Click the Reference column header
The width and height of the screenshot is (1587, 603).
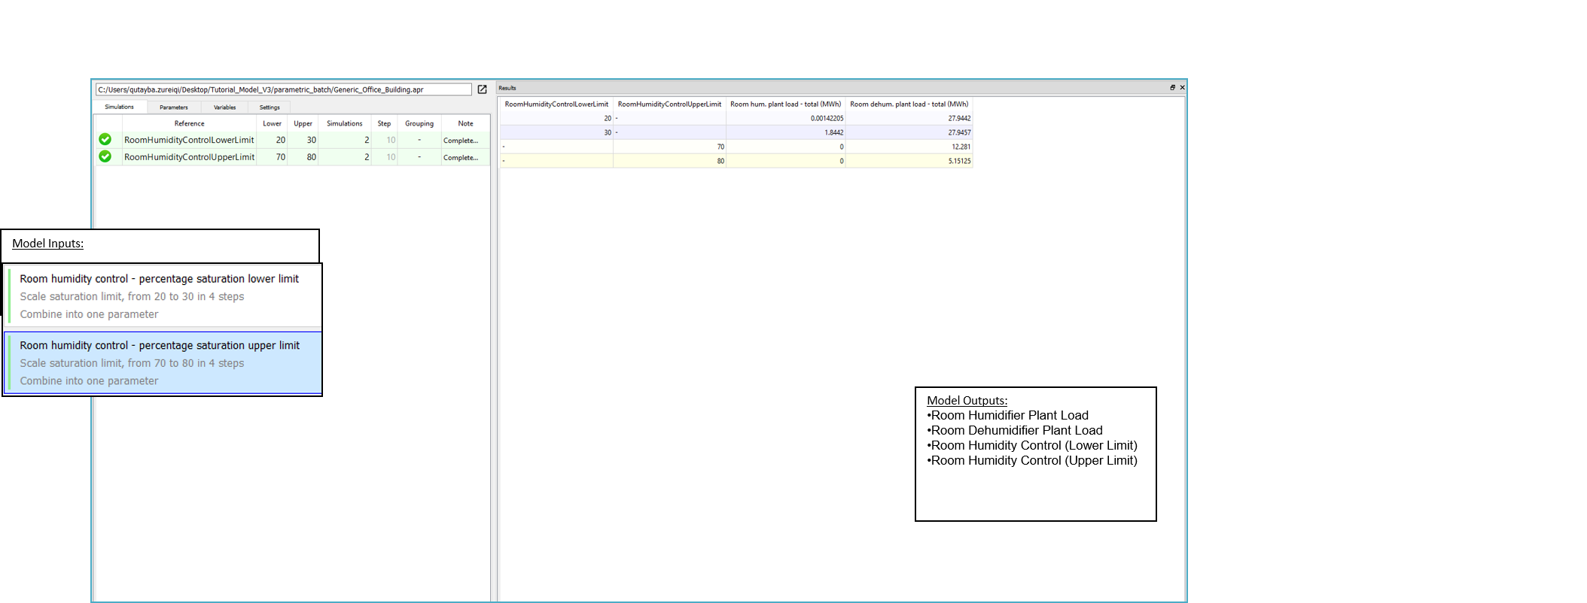(x=189, y=123)
